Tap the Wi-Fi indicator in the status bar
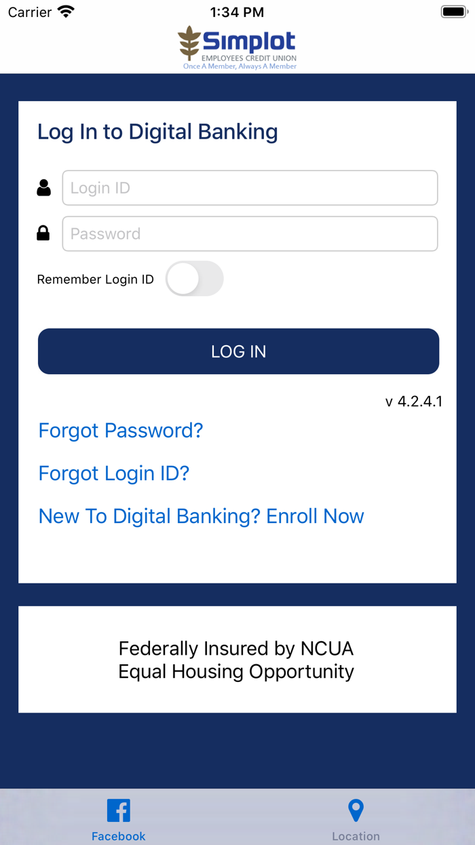Image resolution: width=475 pixels, height=845 pixels. pyautogui.click(x=66, y=11)
